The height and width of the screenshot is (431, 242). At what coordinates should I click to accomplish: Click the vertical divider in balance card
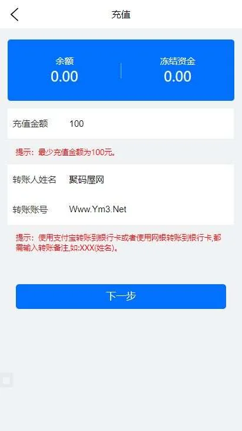point(121,71)
